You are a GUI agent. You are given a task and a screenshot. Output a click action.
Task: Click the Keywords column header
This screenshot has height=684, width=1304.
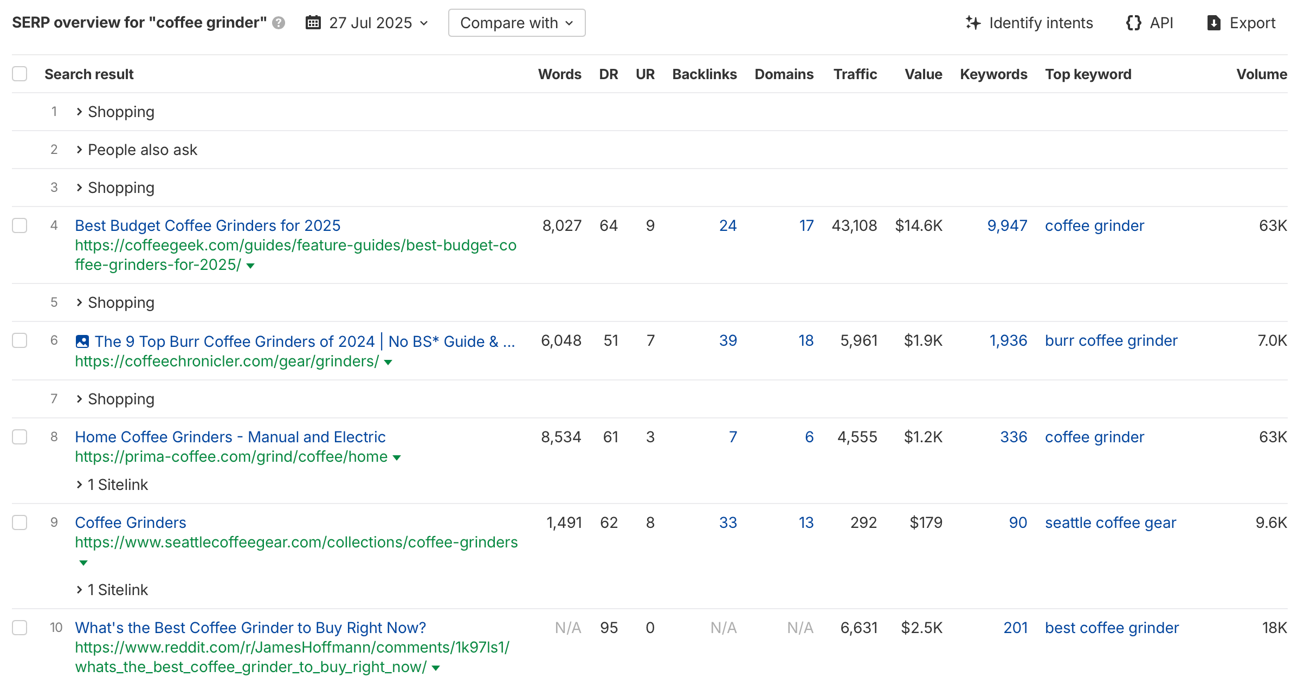tap(993, 74)
